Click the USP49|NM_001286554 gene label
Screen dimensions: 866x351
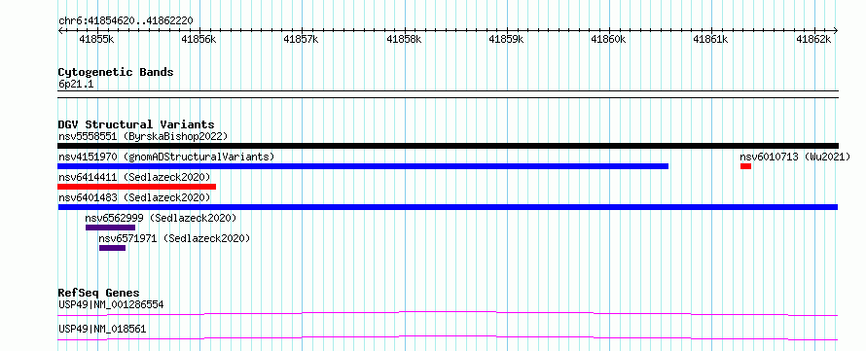(111, 304)
